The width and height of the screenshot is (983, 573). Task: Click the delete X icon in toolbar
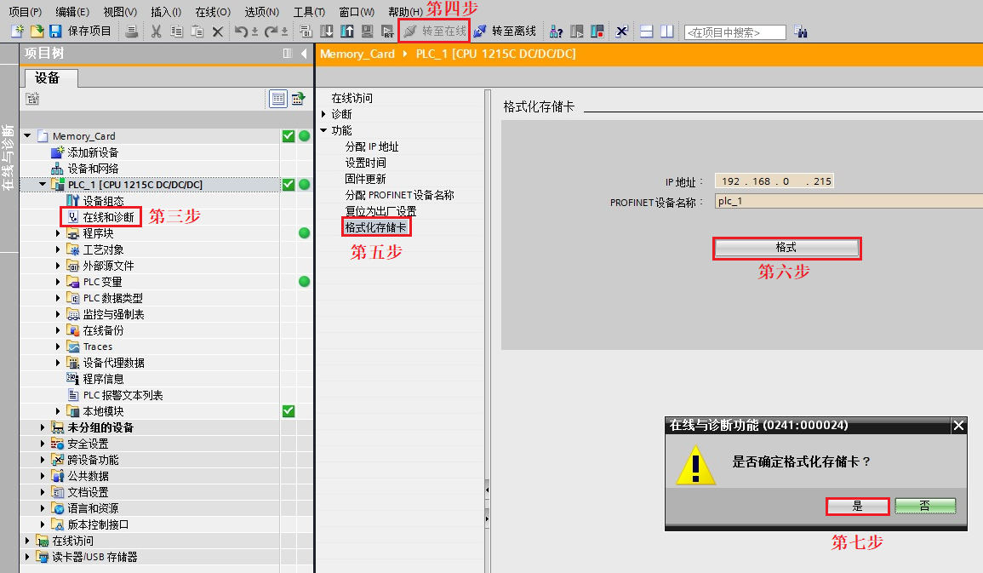point(218,32)
